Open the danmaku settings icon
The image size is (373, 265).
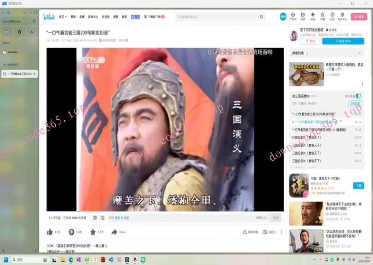[102, 218]
